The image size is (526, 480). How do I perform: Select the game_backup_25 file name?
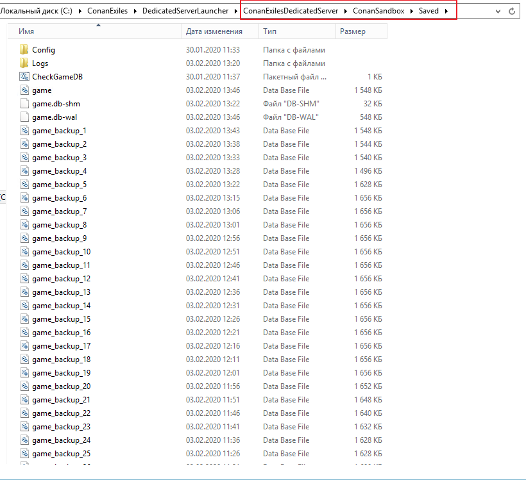click(x=62, y=454)
